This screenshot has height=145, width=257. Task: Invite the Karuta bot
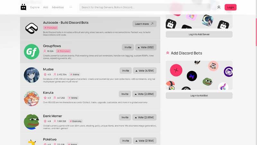pos(125,94)
